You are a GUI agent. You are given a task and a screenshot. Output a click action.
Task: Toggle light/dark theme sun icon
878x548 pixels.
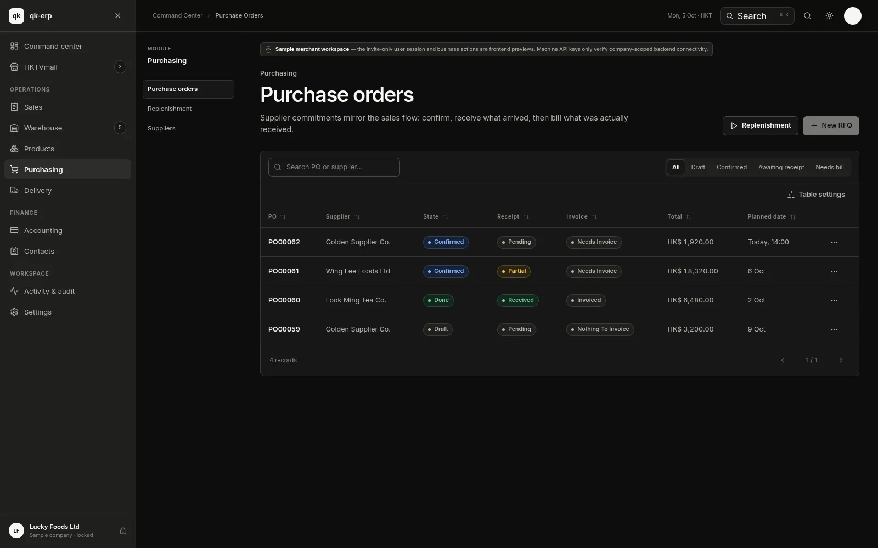tap(829, 16)
